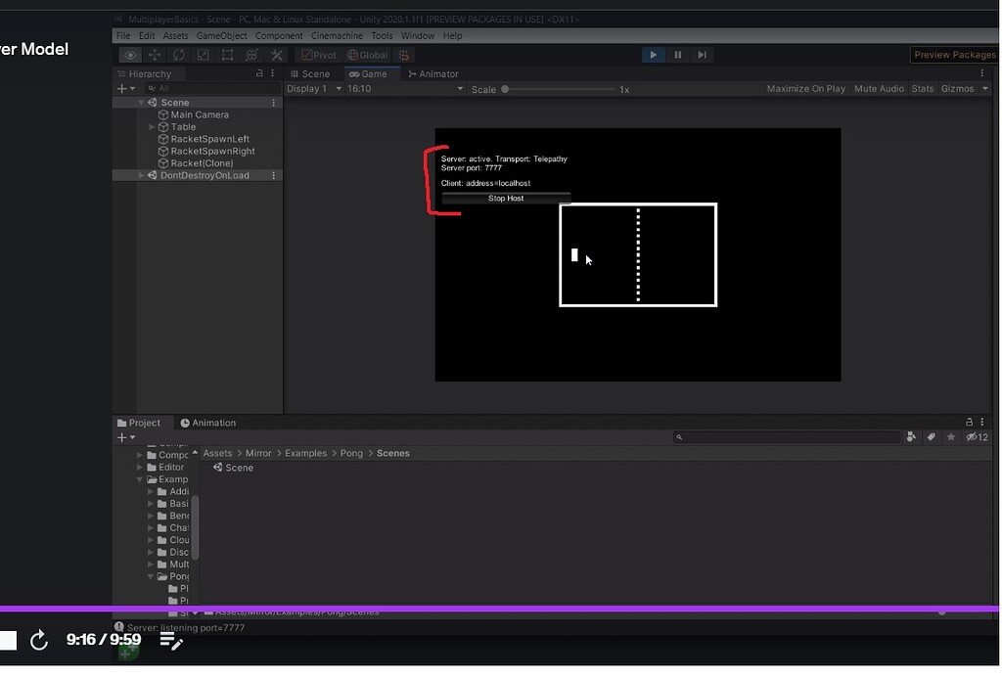Toggle Pivot handle position mode
This screenshot has height=677, width=1002.
(x=318, y=54)
